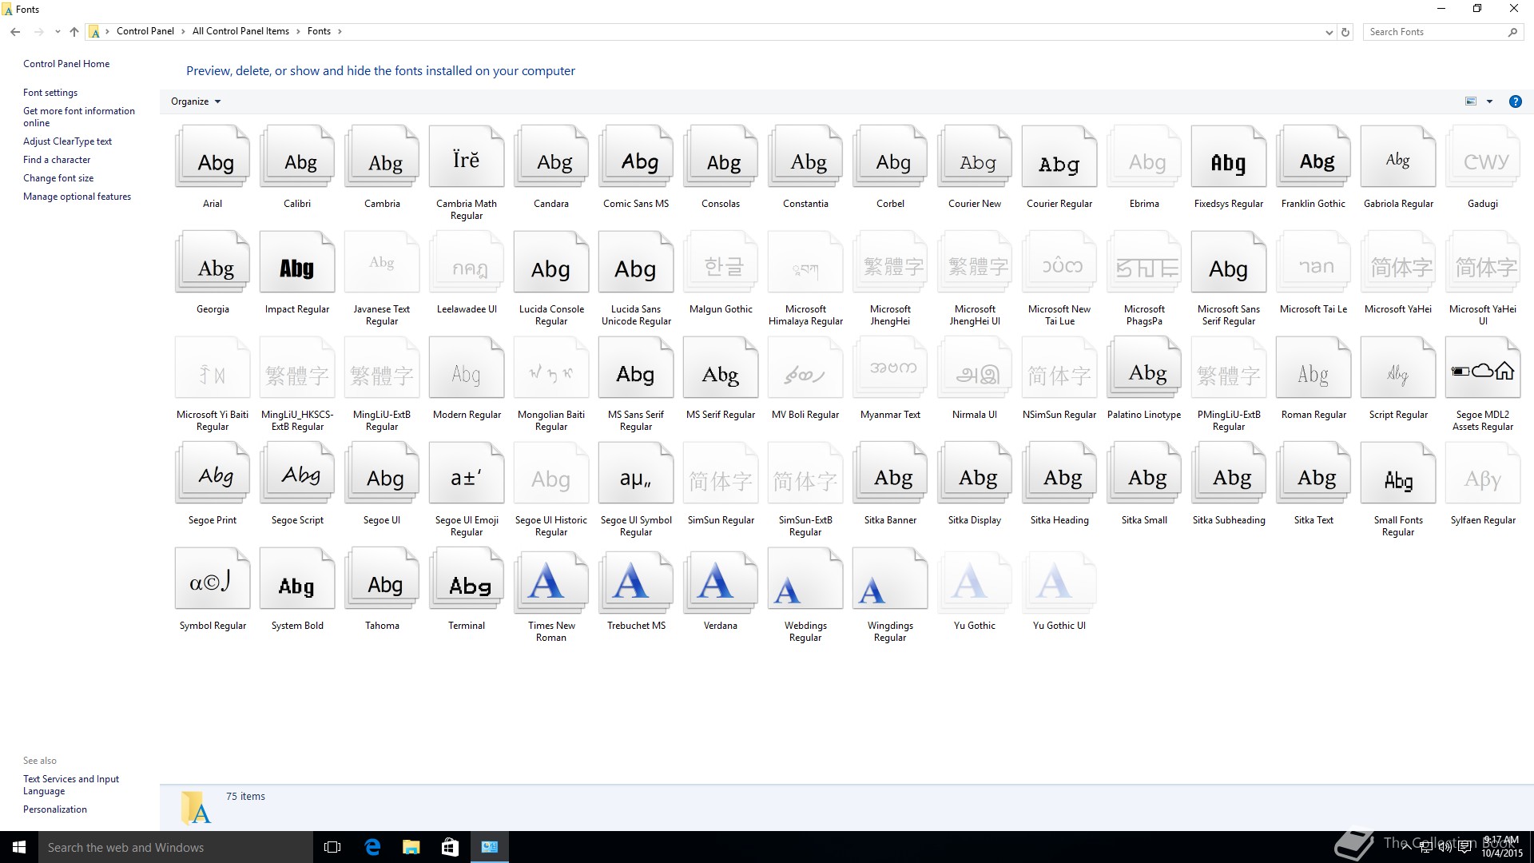The width and height of the screenshot is (1534, 863).
Task: Select the Segoe UI Emoji Regular font
Action: tap(467, 474)
